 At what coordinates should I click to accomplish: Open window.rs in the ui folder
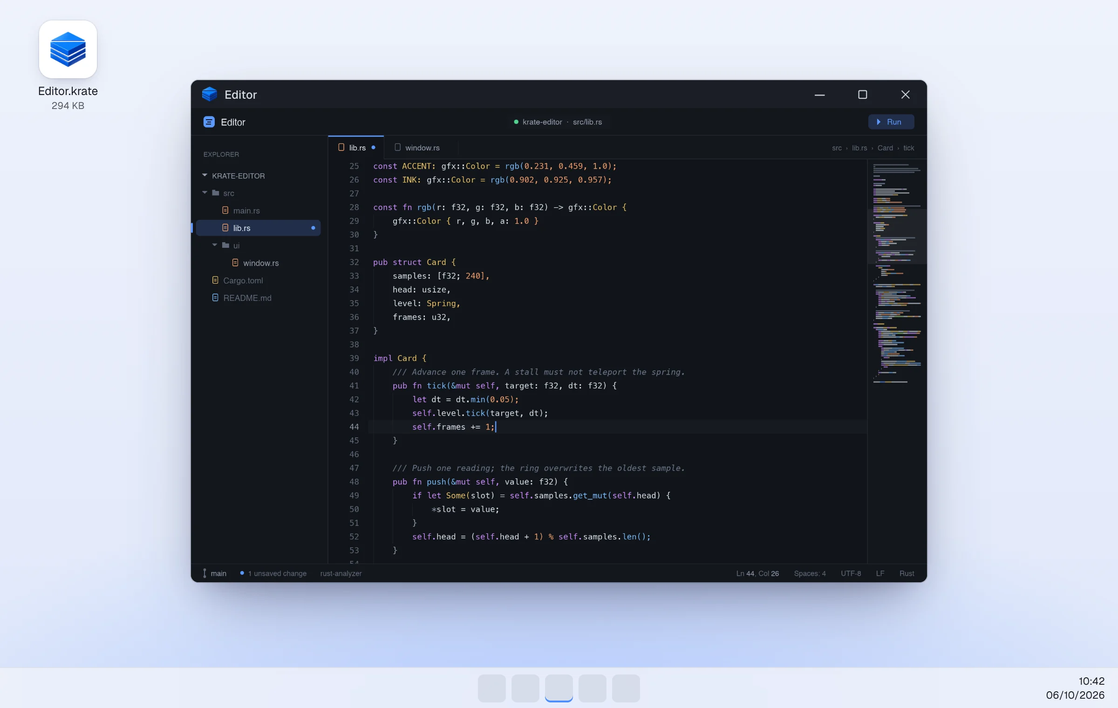coord(258,263)
